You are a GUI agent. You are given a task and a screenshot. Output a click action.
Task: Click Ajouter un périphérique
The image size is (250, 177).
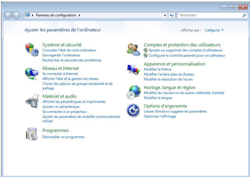(61, 107)
